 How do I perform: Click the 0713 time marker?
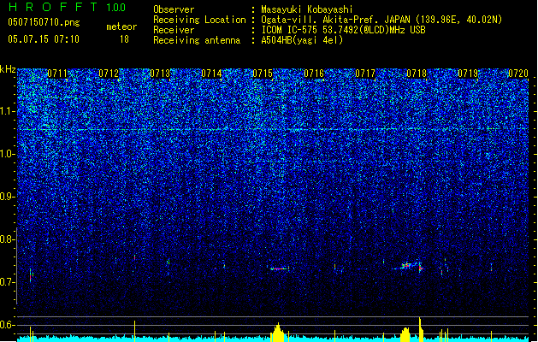pyautogui.click(x=160, y=74)
